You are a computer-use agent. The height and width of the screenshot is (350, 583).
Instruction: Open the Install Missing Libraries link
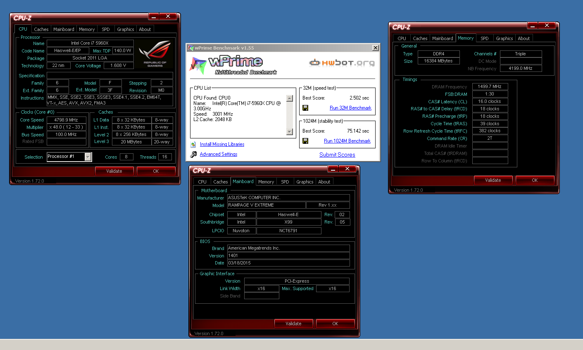click(222, 144)
